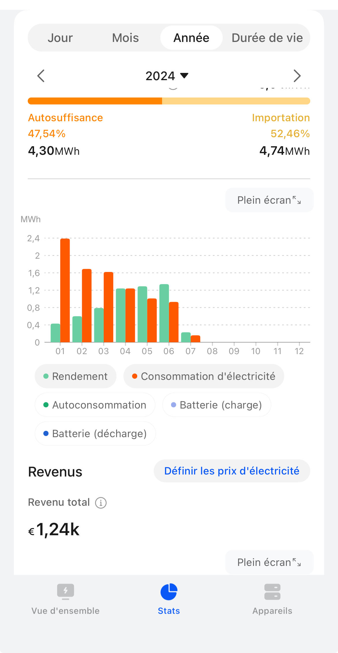Image resolution: width=338 pixels, height=653 pixels.
Task: Show Batterie (charge) series on chart
Action: click(216, 405)
